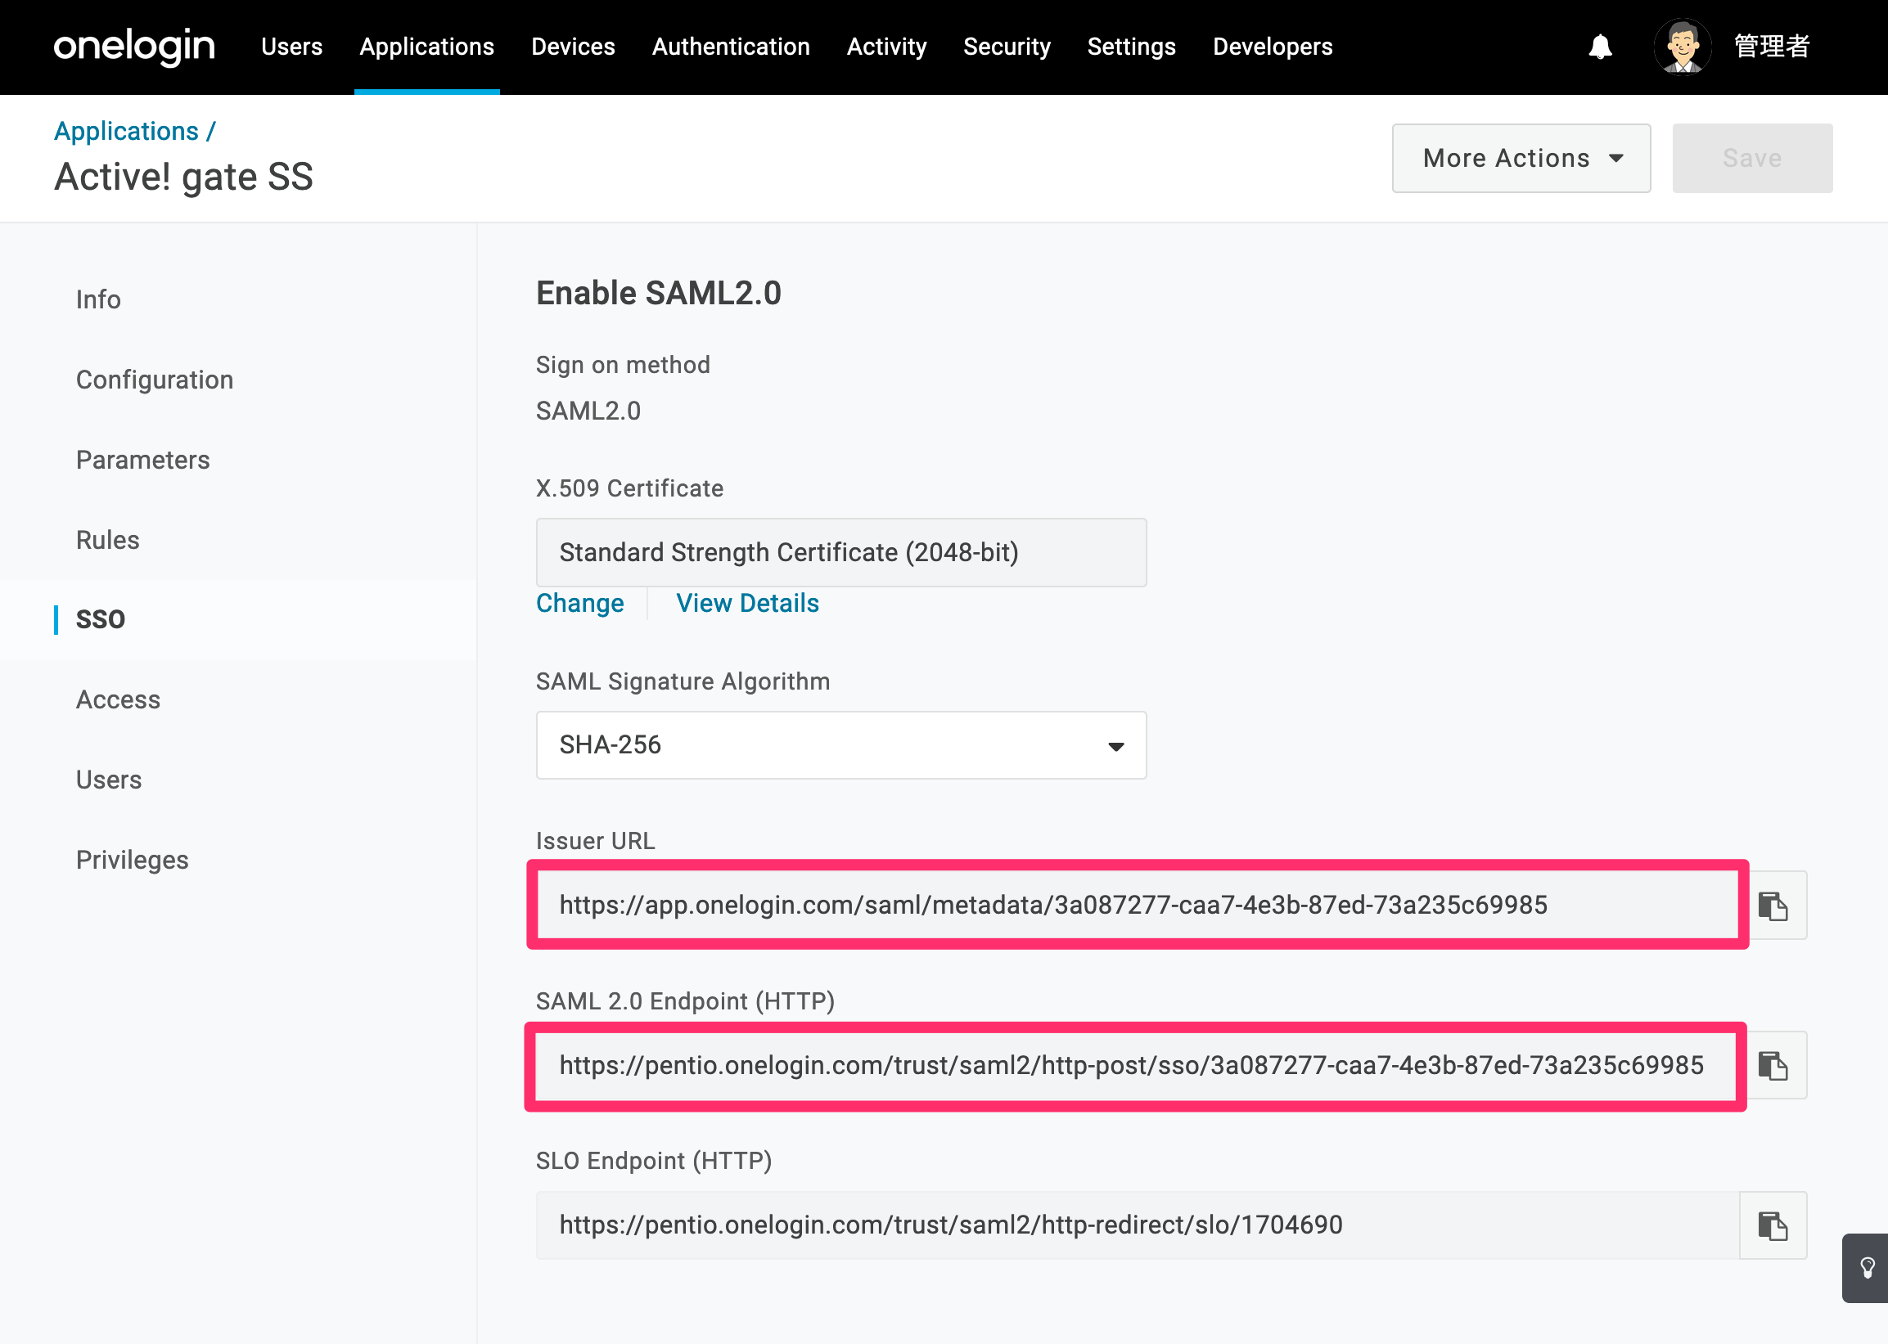Click the 'Issuer URL' label

click(x=595, y=841)
